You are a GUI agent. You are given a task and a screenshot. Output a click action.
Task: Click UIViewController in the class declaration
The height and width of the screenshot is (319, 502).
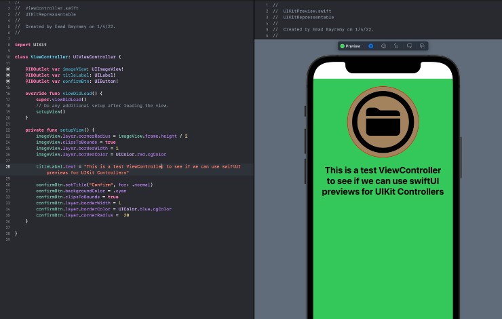(95, 57)
